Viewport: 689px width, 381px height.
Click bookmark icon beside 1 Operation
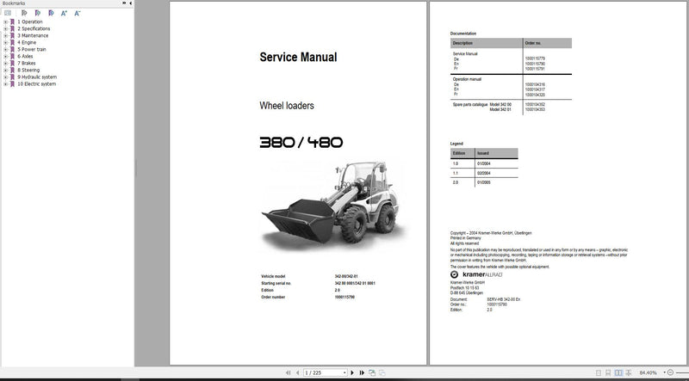pos(12,22)
